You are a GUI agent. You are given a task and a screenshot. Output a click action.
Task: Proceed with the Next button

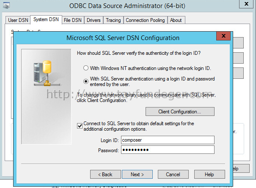click(137, 175)
